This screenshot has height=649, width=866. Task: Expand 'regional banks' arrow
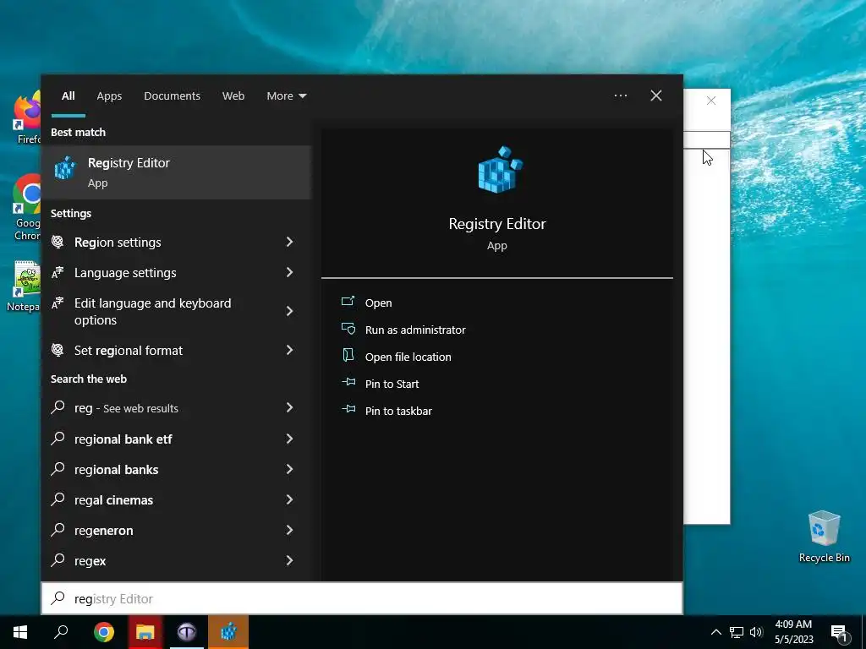click(289, 469)
